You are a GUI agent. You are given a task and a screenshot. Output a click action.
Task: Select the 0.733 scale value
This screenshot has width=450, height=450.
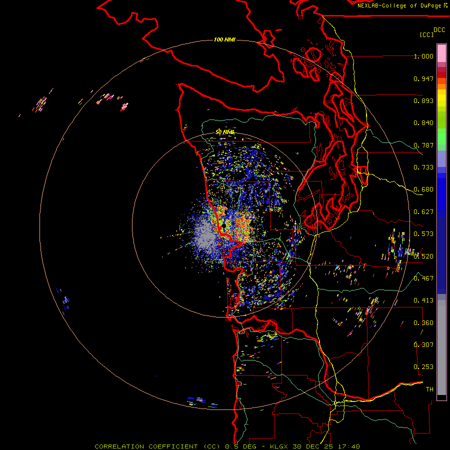click(423, 167)
